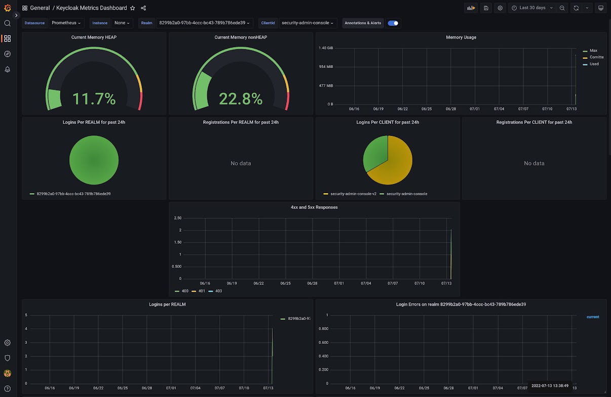Image resolution: width=611 pixels, height=397 pixels.
Task: Open Registrations Per CLIENT for past 24h title
Action: tap(534, 122)
